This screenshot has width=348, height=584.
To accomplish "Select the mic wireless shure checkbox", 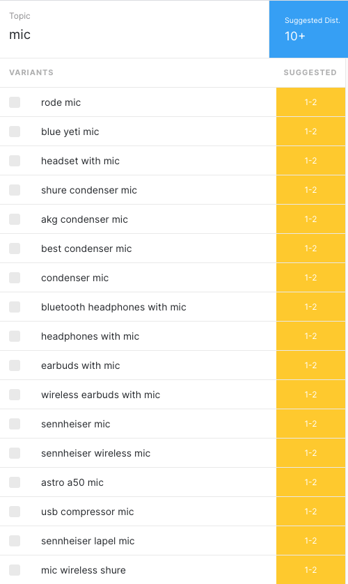I will click(15, 570).
